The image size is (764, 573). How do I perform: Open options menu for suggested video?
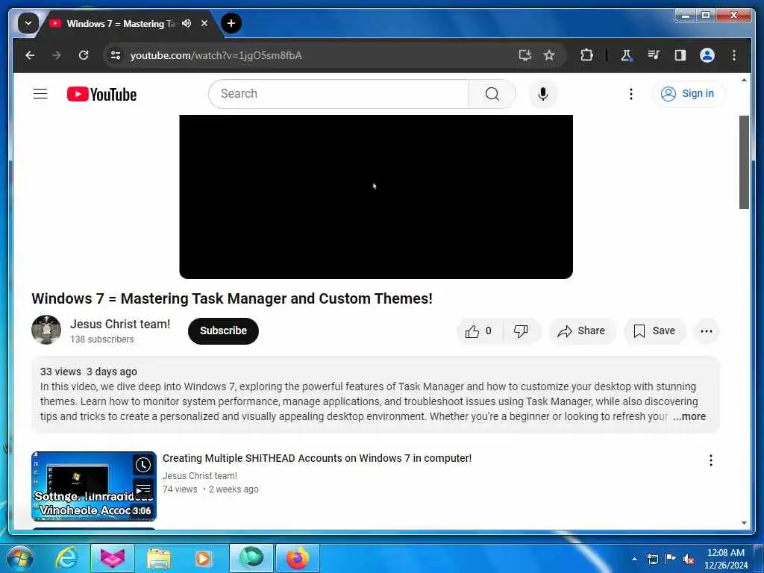[x=711, y=460]
